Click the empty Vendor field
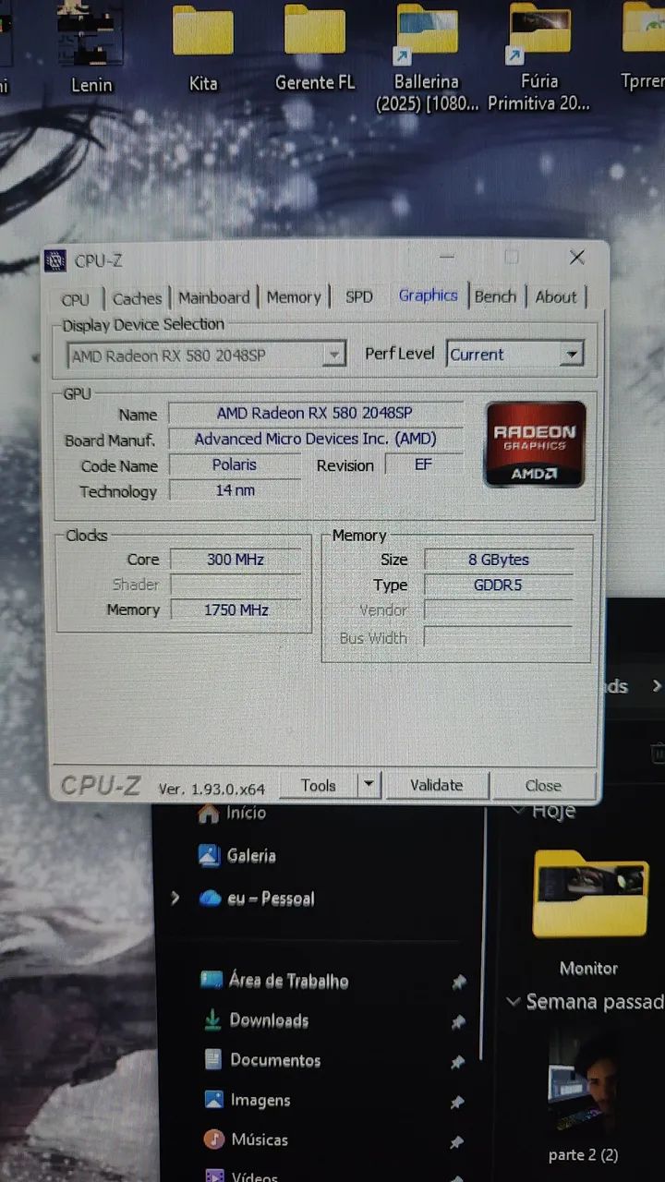This screenshot has width=665, height=1182. click(499, 610)
